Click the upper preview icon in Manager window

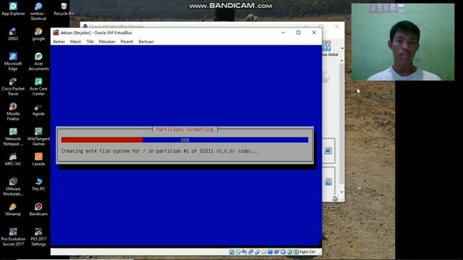coord(328,151)
